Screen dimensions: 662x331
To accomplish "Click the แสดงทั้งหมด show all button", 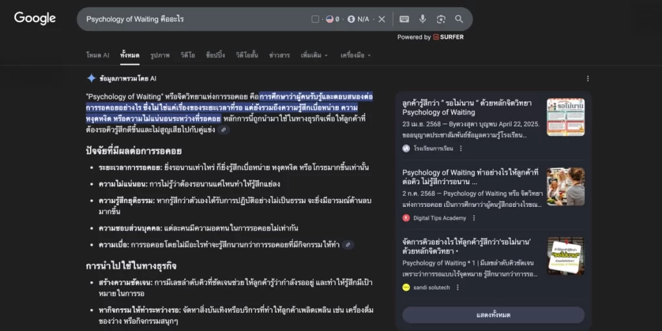I will point(493,315).
